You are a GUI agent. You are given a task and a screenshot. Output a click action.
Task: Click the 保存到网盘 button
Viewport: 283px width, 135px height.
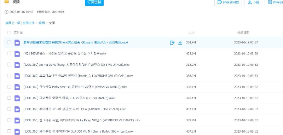coord(228,2)
